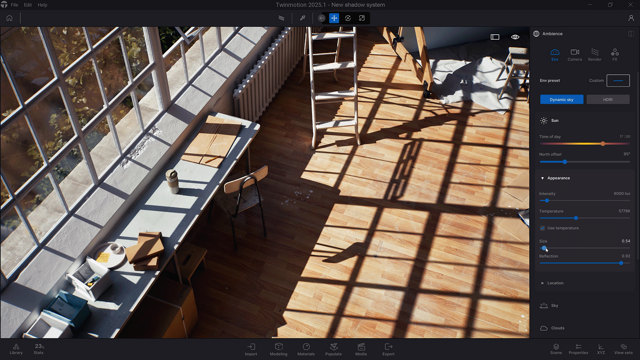Select the Scale tool
640x360 pixels.
point(362,18)
